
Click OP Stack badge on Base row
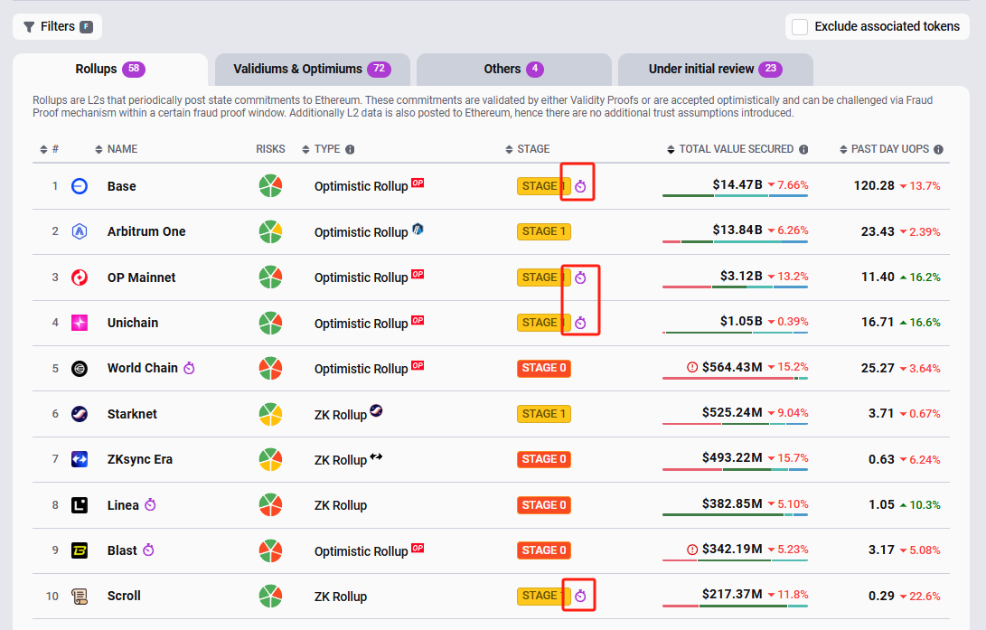point(418,183)
